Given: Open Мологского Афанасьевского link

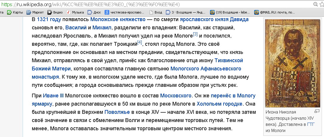Looking at the screenshot, I should tap(206, 69).
